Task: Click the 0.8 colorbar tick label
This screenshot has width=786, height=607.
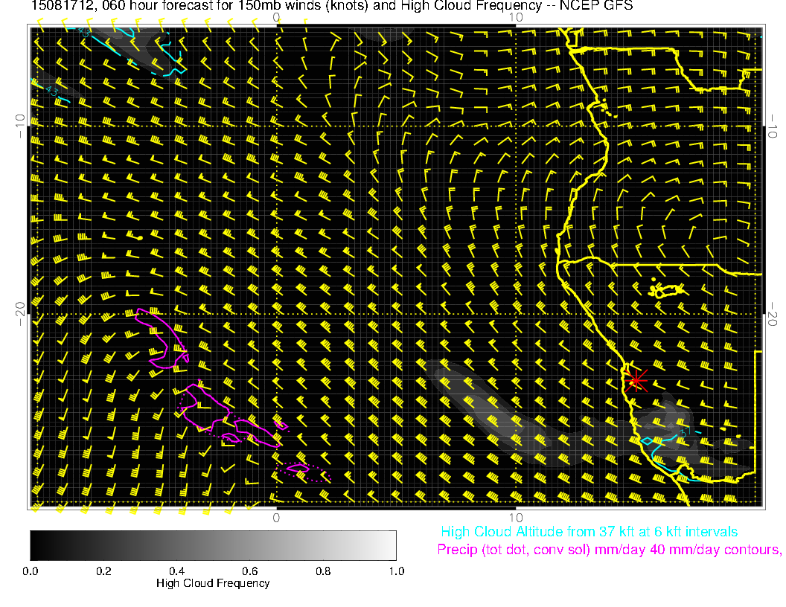Action: [323, 571]
